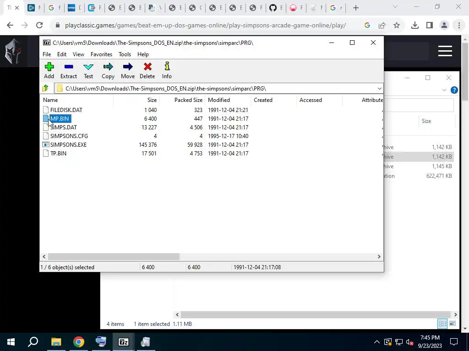Select SIMPSONS.EXE file icon
This screenshot has height=351, width=469.
45,145
